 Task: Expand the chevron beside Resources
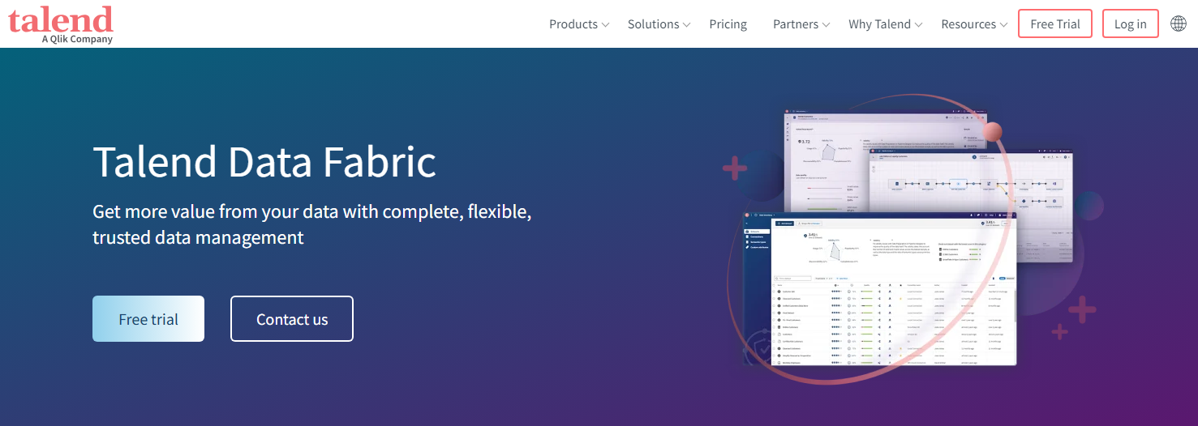point(1003,25)
